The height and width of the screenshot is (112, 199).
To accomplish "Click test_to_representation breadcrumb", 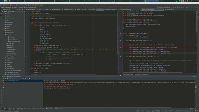I will click(x=142, y=74).
